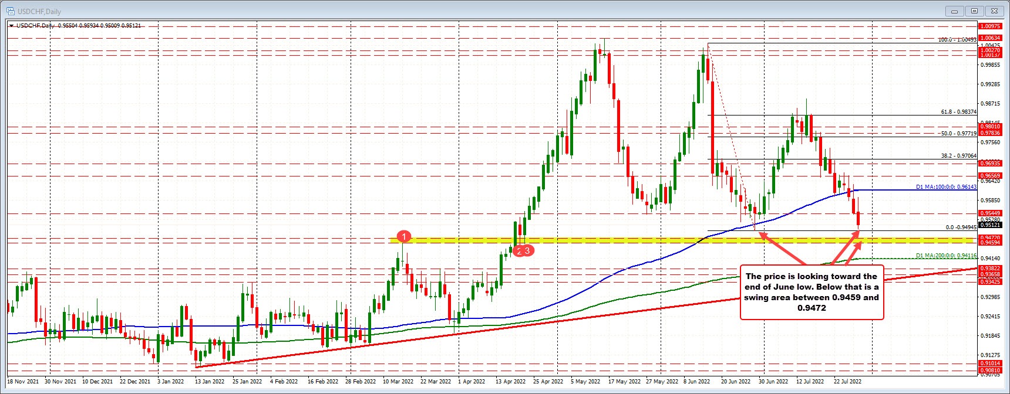This screenshot has height=394, width=1010.
Task: Click the 17 May 2022 date label
Action: pyautogui.click(x=624, y=381)
